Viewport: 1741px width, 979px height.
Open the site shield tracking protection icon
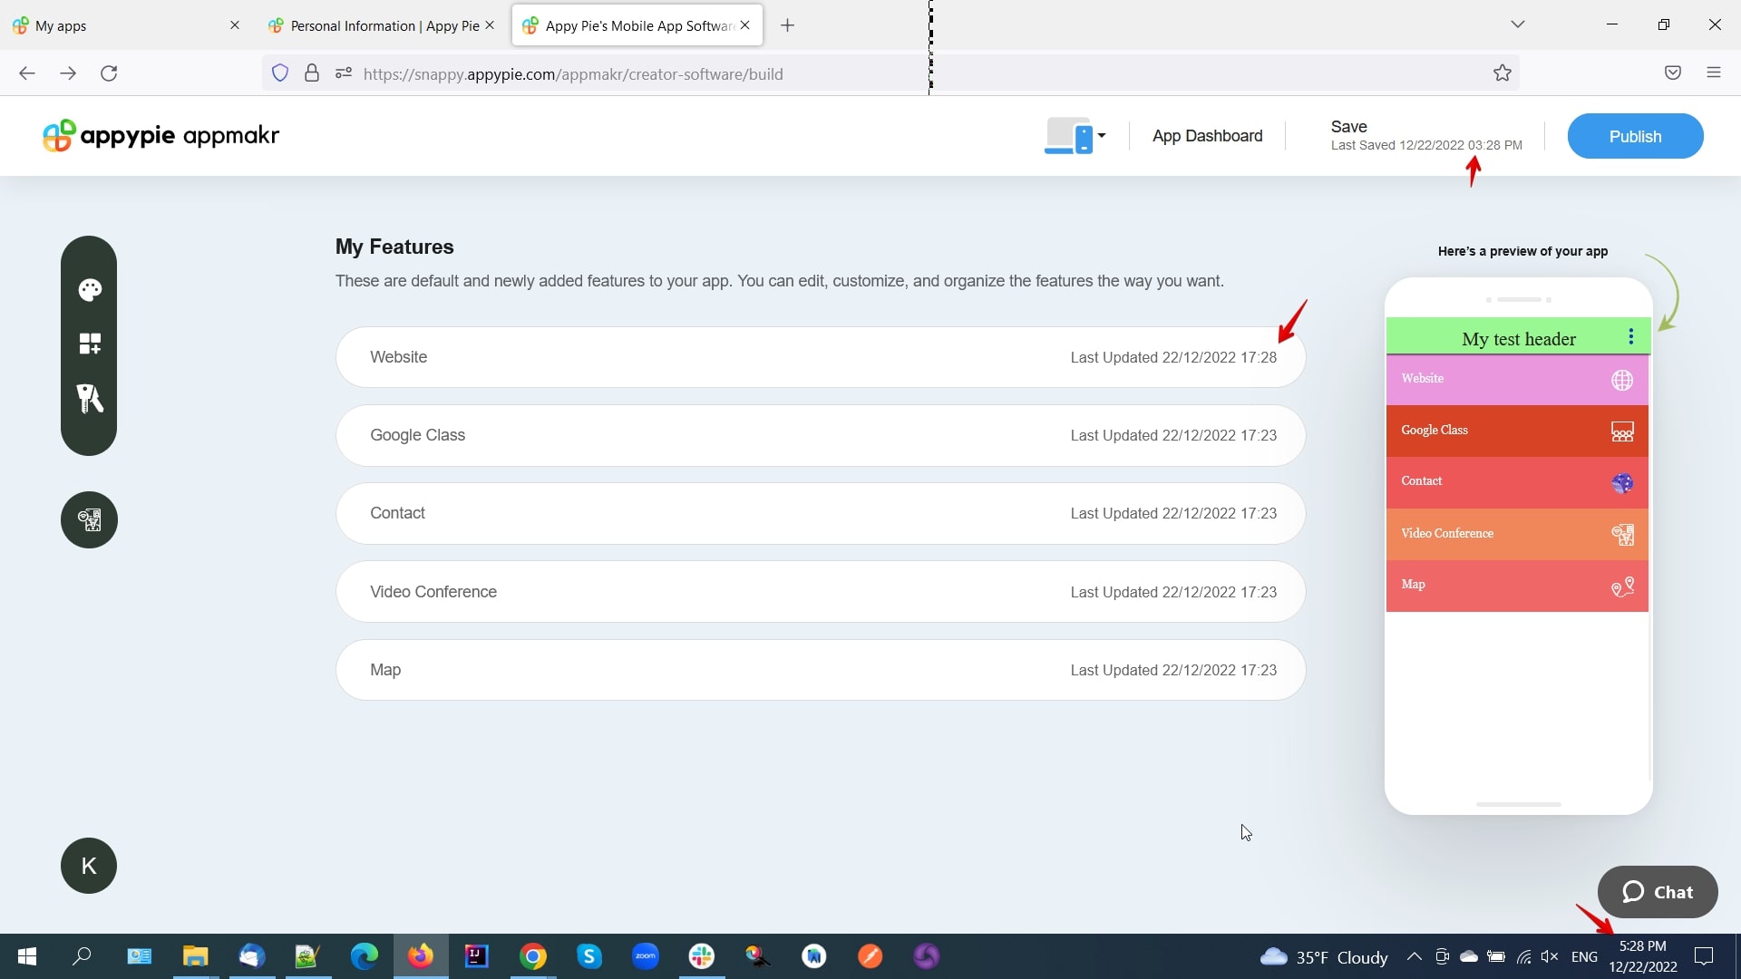(280, 73)
